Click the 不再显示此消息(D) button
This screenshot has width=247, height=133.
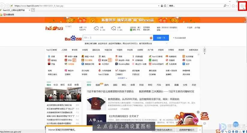(163, 130)
